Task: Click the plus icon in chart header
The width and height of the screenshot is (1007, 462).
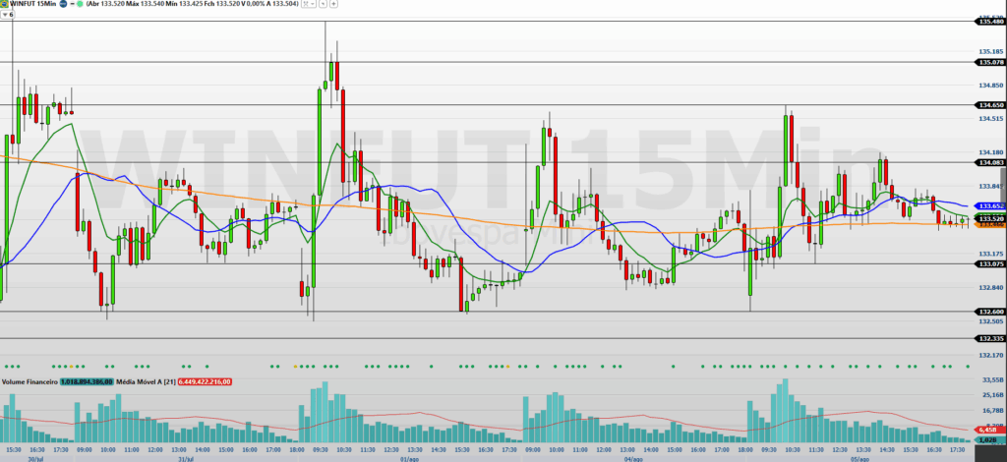Action: pyautogui.click(x=334, y=4)
